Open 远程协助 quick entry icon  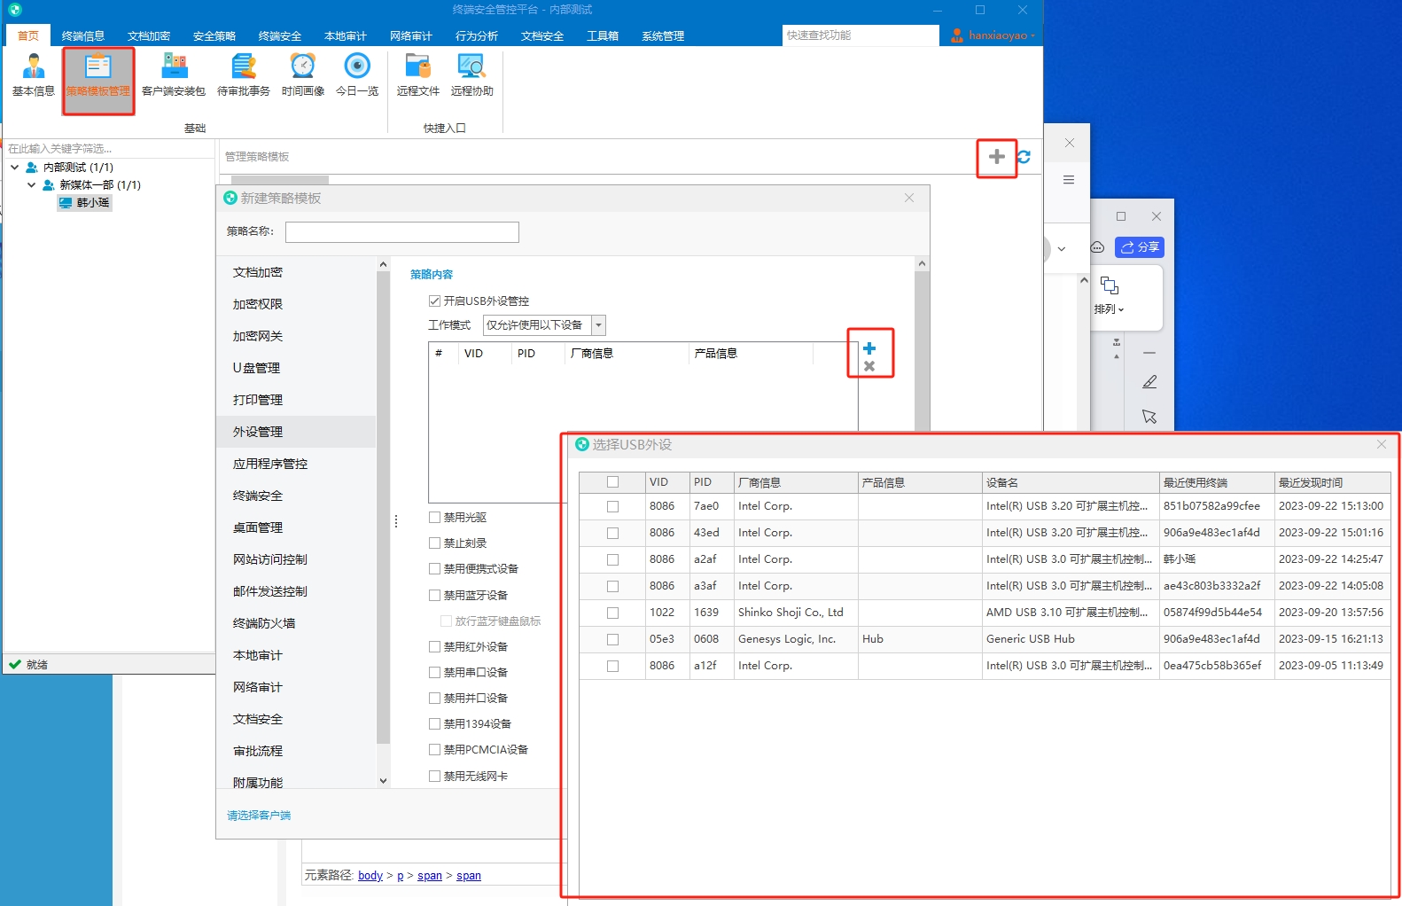click(472, 74)
